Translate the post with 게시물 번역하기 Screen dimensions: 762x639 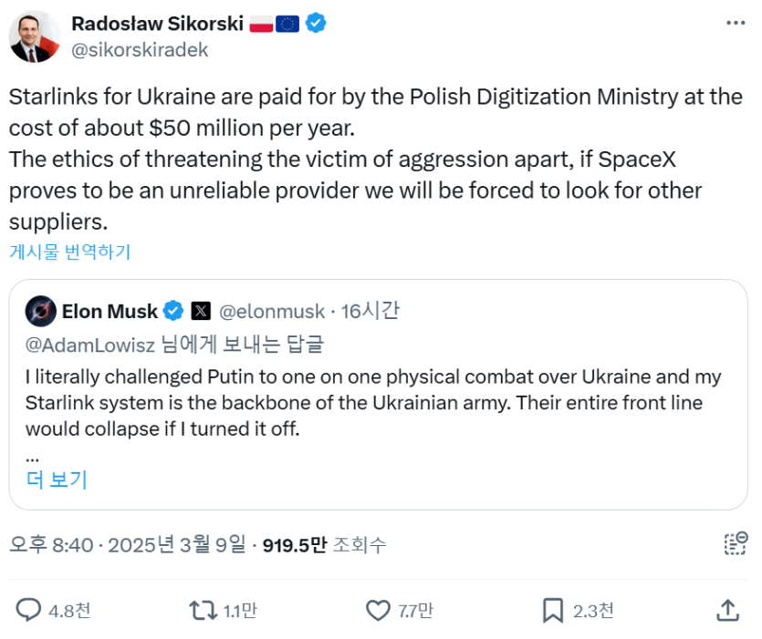click(x=70, y=252)
